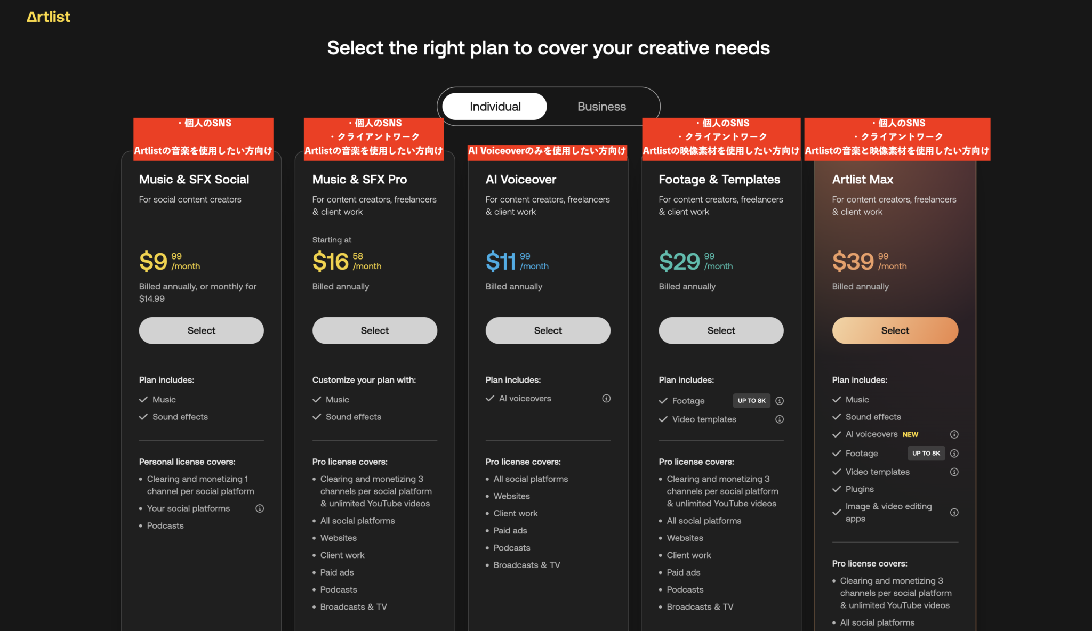Click UP TO 8K badge in Footage & Templates
The image size is (1092, 631).
pyautogui.click(x=751, y=401)
